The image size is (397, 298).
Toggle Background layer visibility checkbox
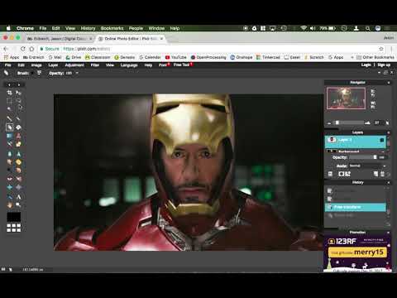[x=383, y=151]
